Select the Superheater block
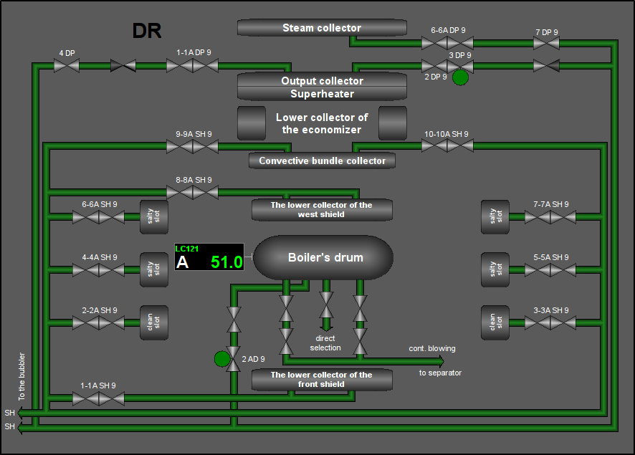Viewport: 635px width, 455px height. coord(322,94)
